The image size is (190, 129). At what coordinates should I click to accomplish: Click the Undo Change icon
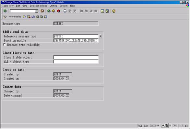[x=33, y=17]
